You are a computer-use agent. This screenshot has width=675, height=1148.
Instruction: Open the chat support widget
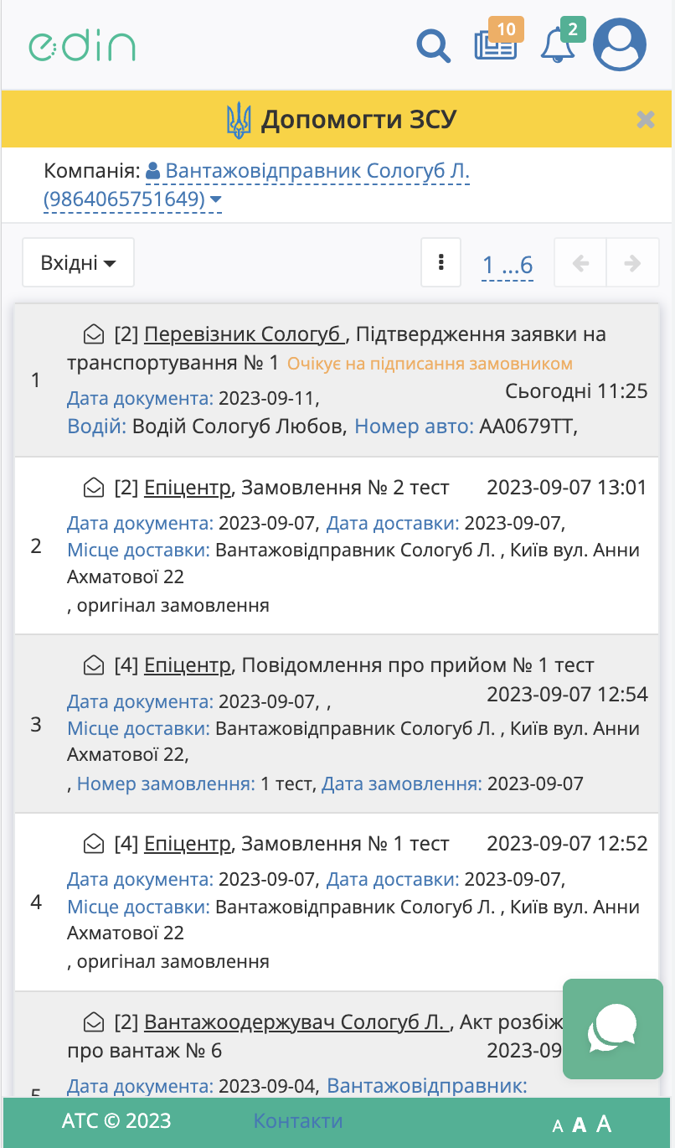click(x=612, y=1027)
